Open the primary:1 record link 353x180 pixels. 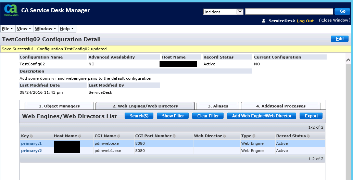(31, 143)
